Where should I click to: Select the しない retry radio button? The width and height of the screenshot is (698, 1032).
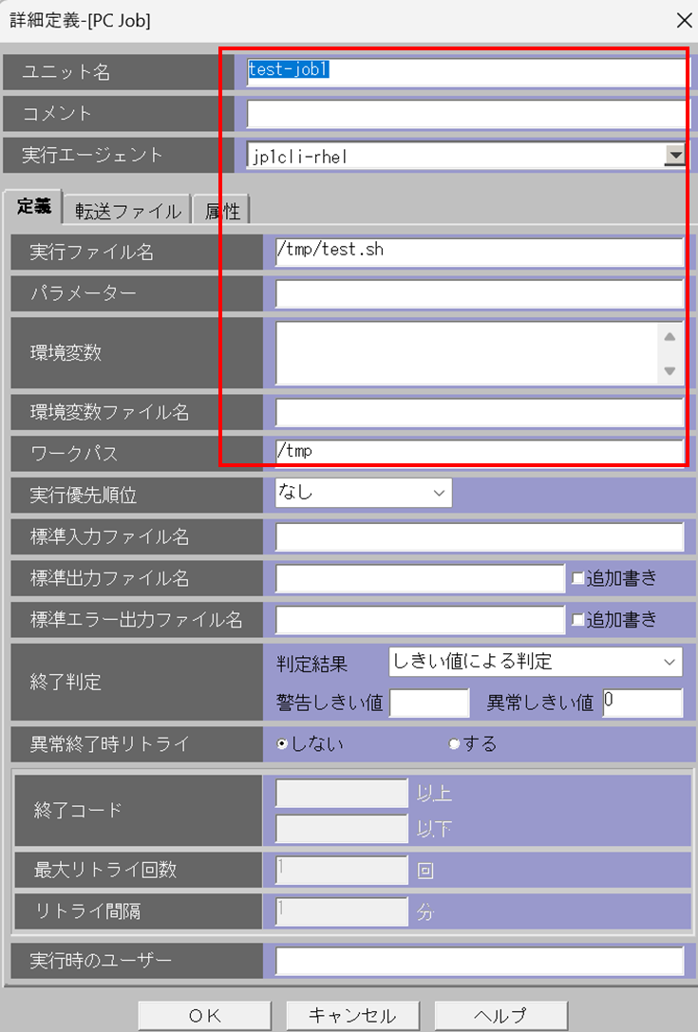point(282,744)
